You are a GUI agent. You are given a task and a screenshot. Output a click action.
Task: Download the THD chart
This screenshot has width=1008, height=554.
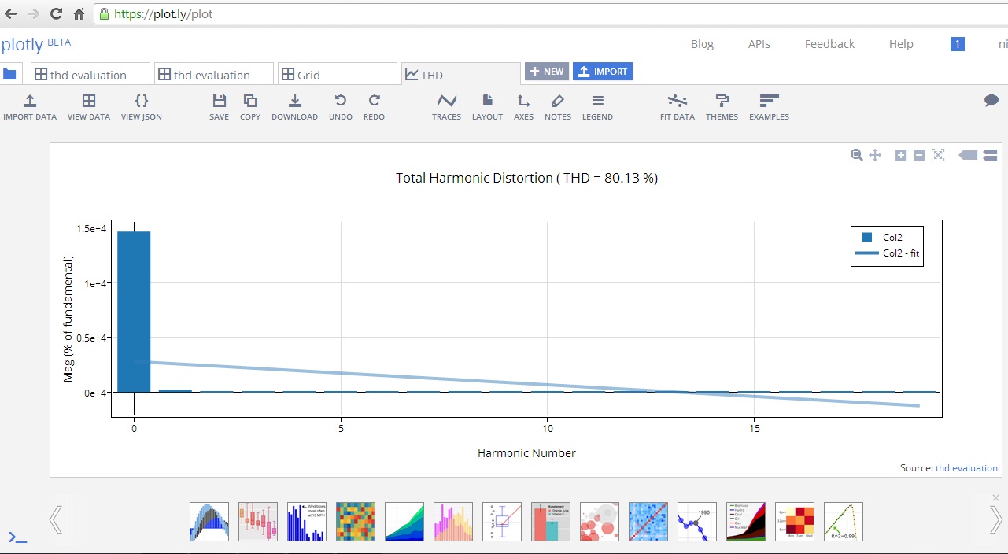(294, 106)
